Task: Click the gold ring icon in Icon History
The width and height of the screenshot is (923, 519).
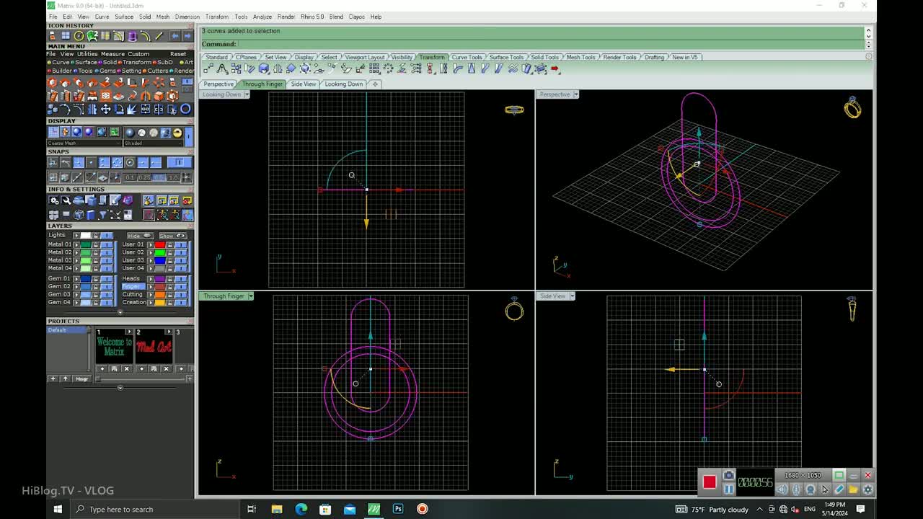Action: pos(79,35)
